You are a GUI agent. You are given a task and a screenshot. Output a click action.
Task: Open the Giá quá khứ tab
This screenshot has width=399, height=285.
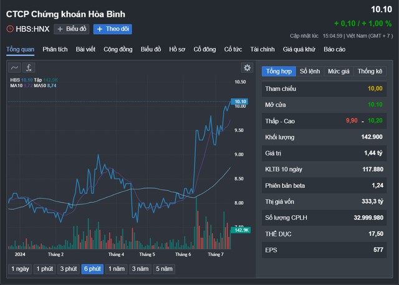click(299, 49)
